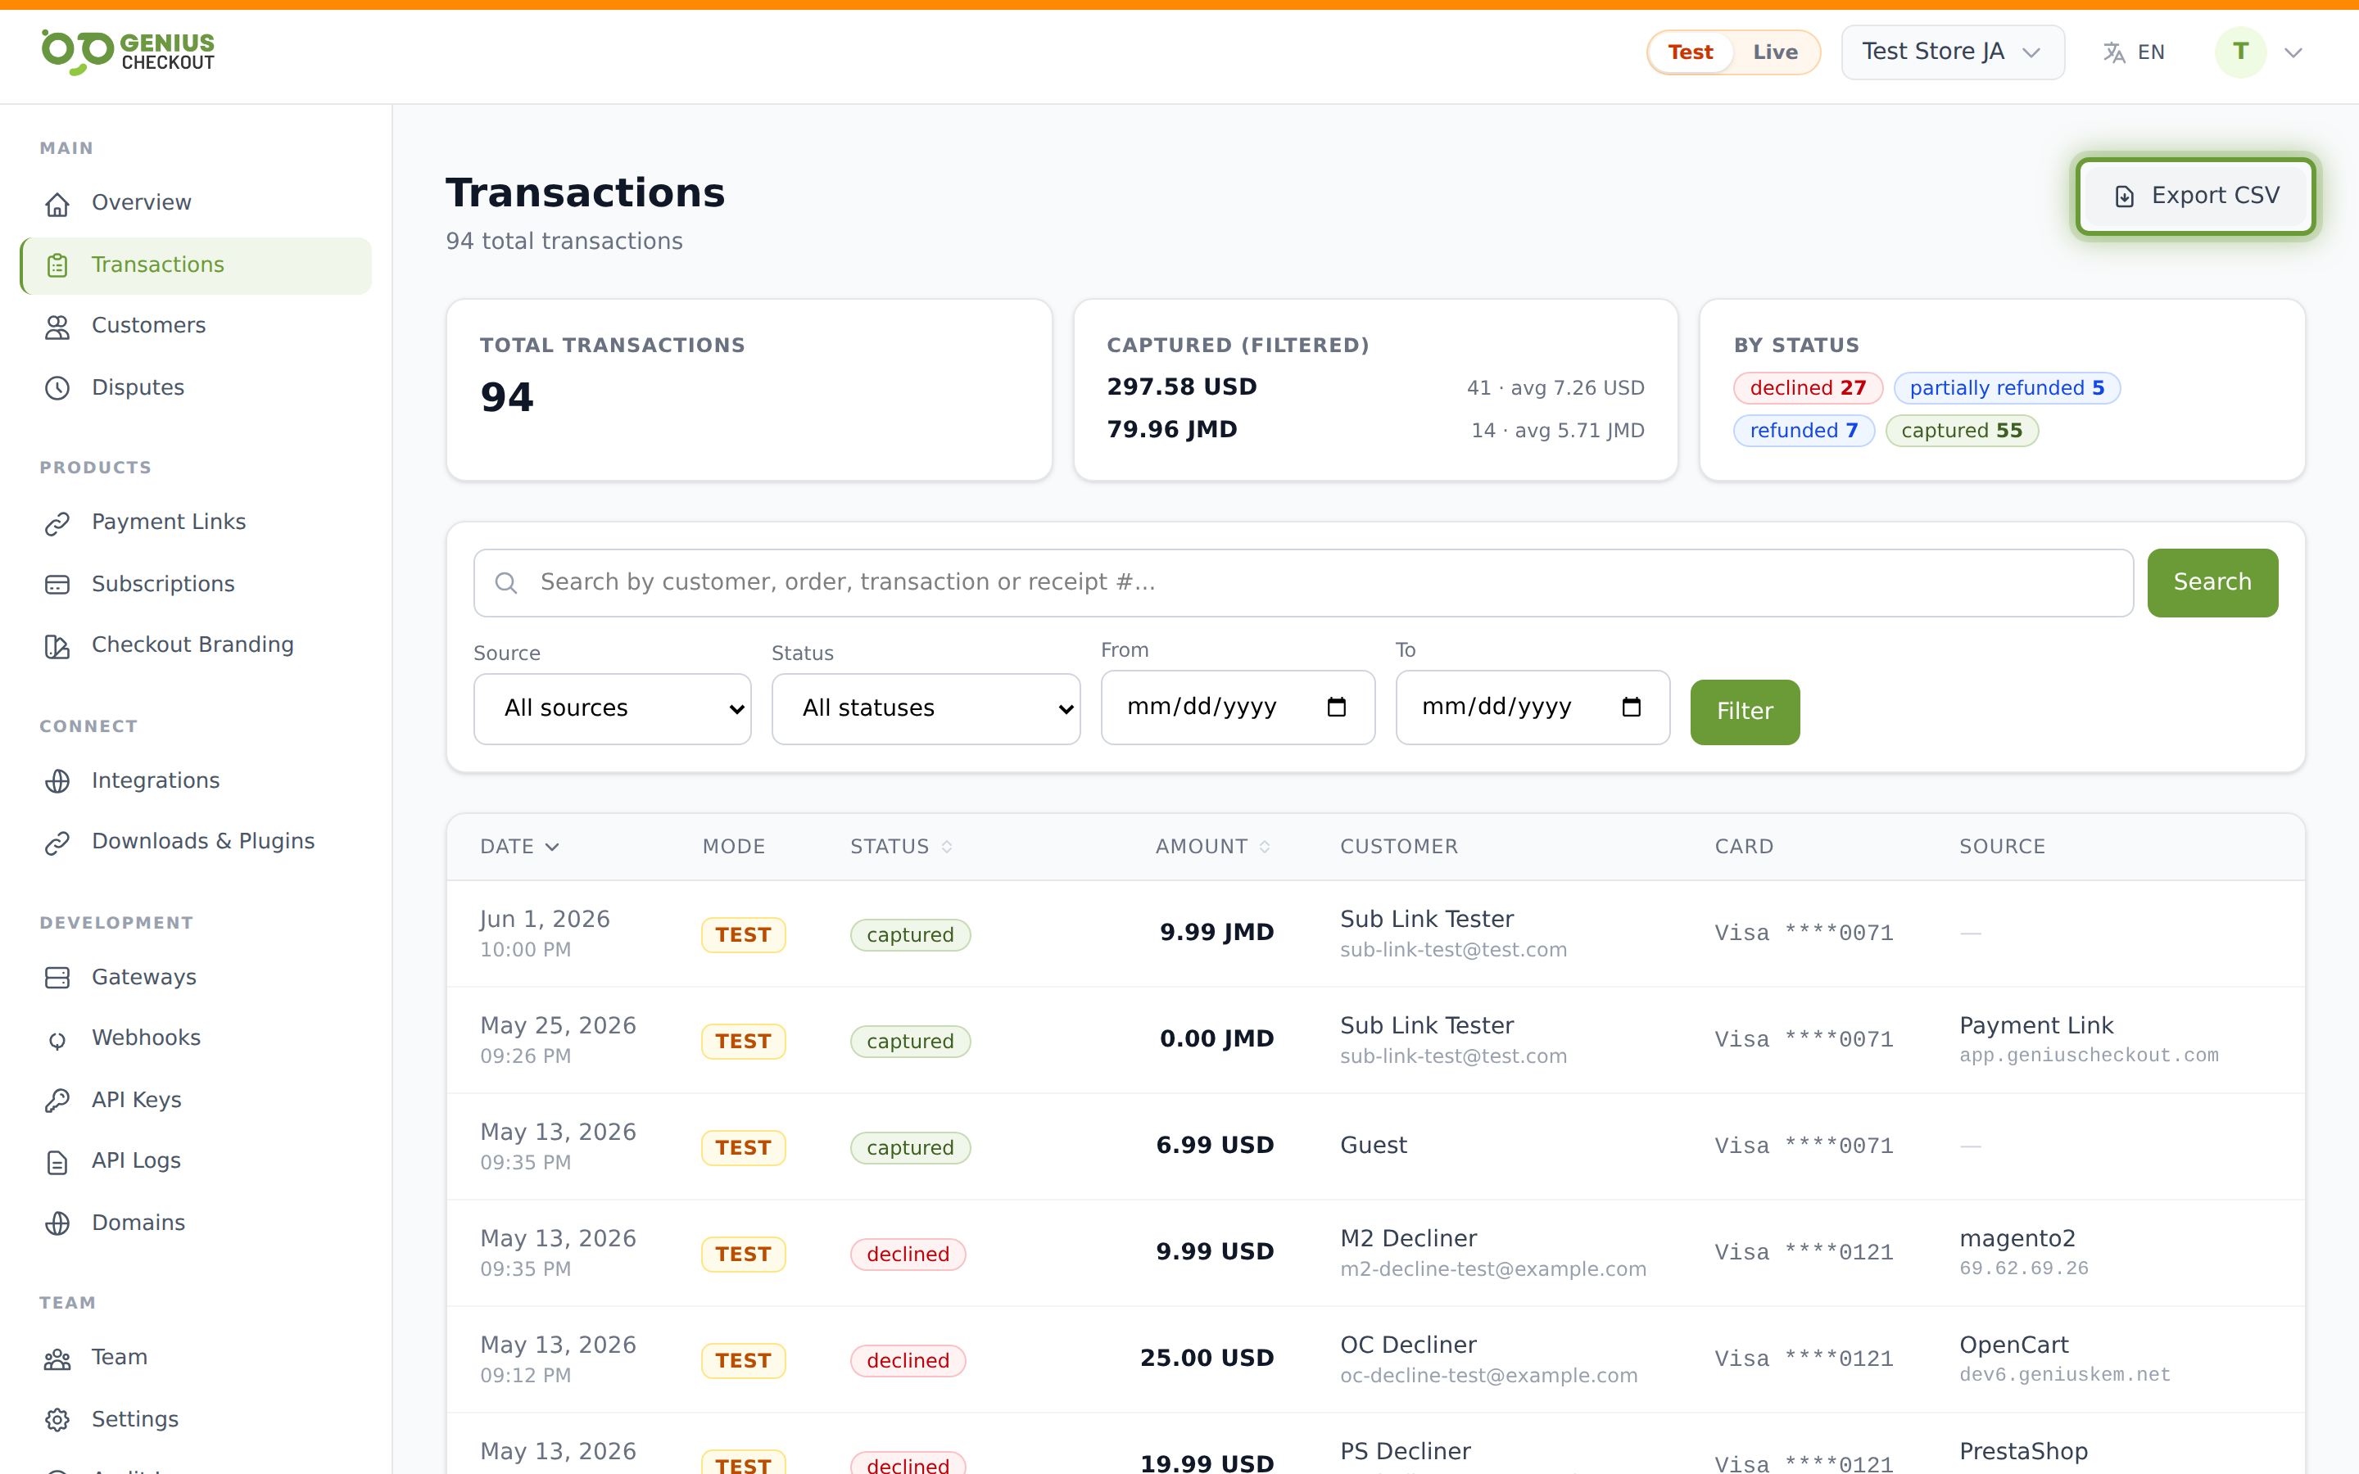Open the To date calendar picker
This screenshot has height=1474, width=2359.
coord(1631,707)
